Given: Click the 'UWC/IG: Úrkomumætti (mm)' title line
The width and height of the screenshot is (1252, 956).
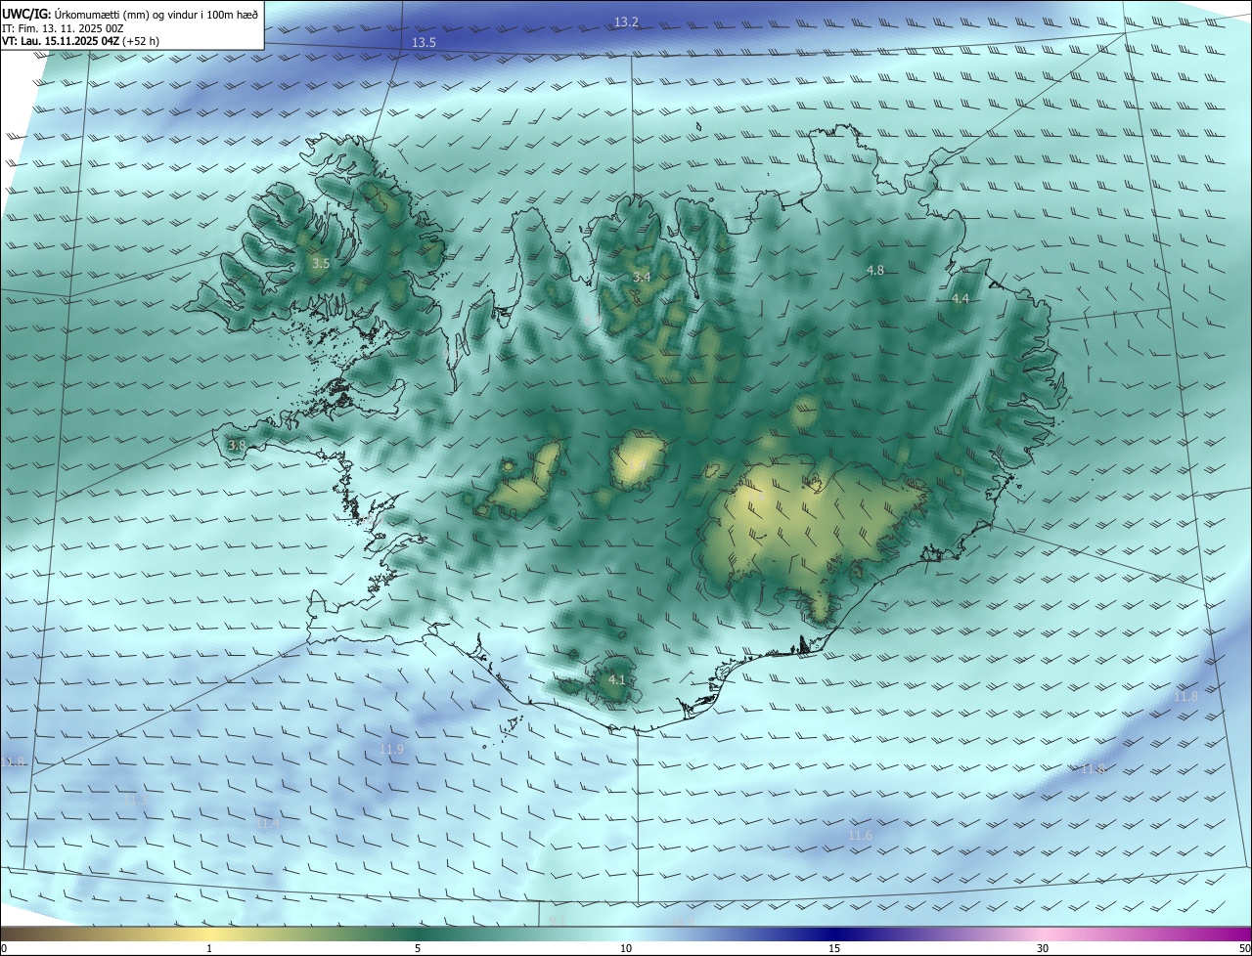Looking at the screenshot, I should (130, 14).
